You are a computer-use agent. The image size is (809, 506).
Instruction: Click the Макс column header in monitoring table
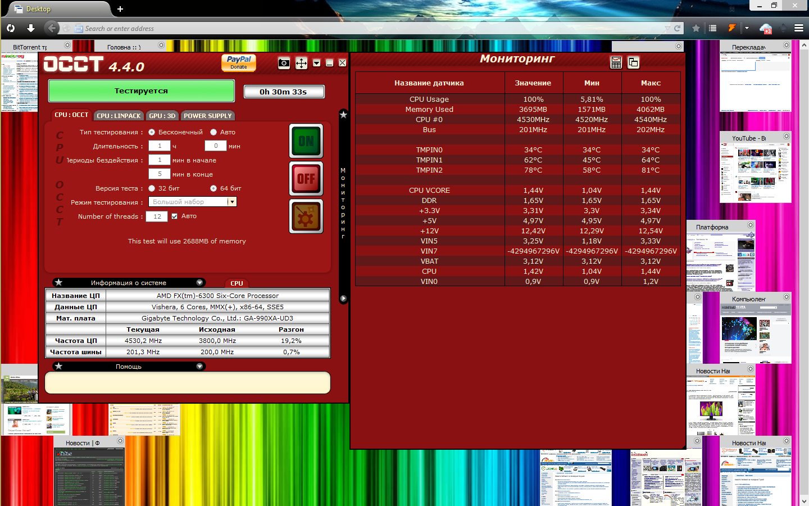pos(651,83)
